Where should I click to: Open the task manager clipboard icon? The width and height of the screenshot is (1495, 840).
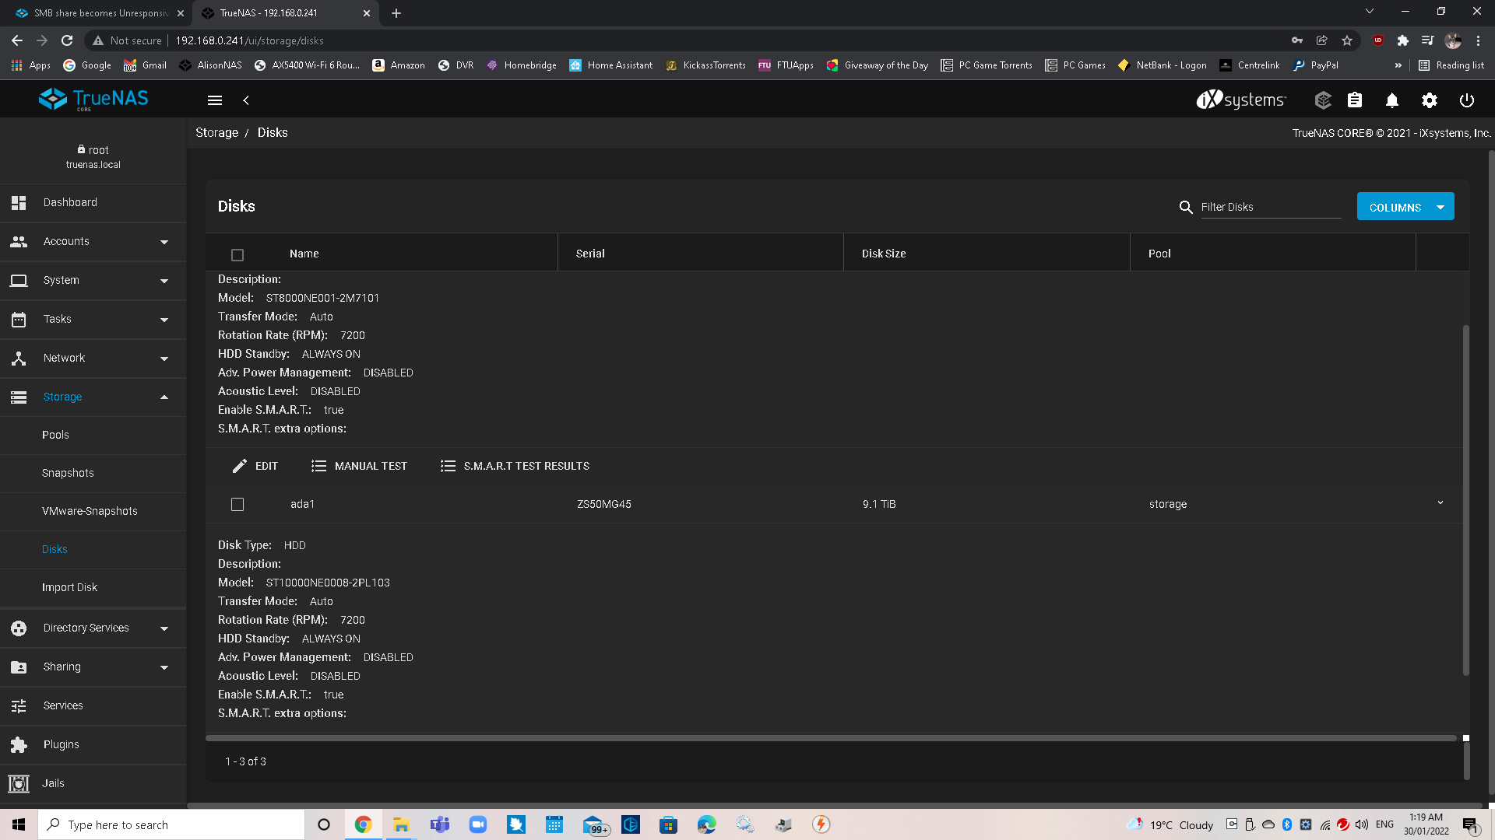(1355, 100)
